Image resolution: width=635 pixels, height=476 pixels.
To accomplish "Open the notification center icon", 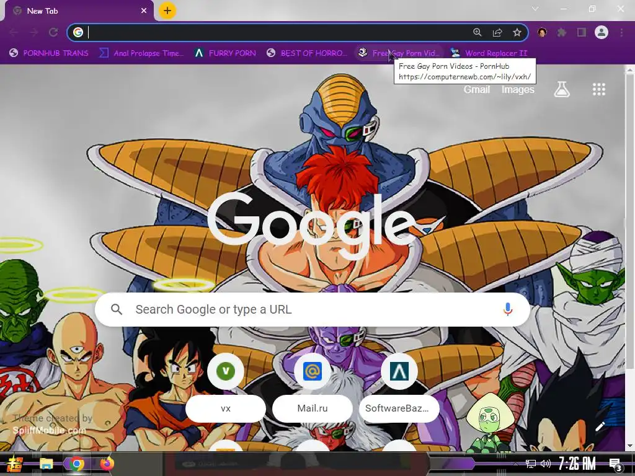I will [616, 464].
